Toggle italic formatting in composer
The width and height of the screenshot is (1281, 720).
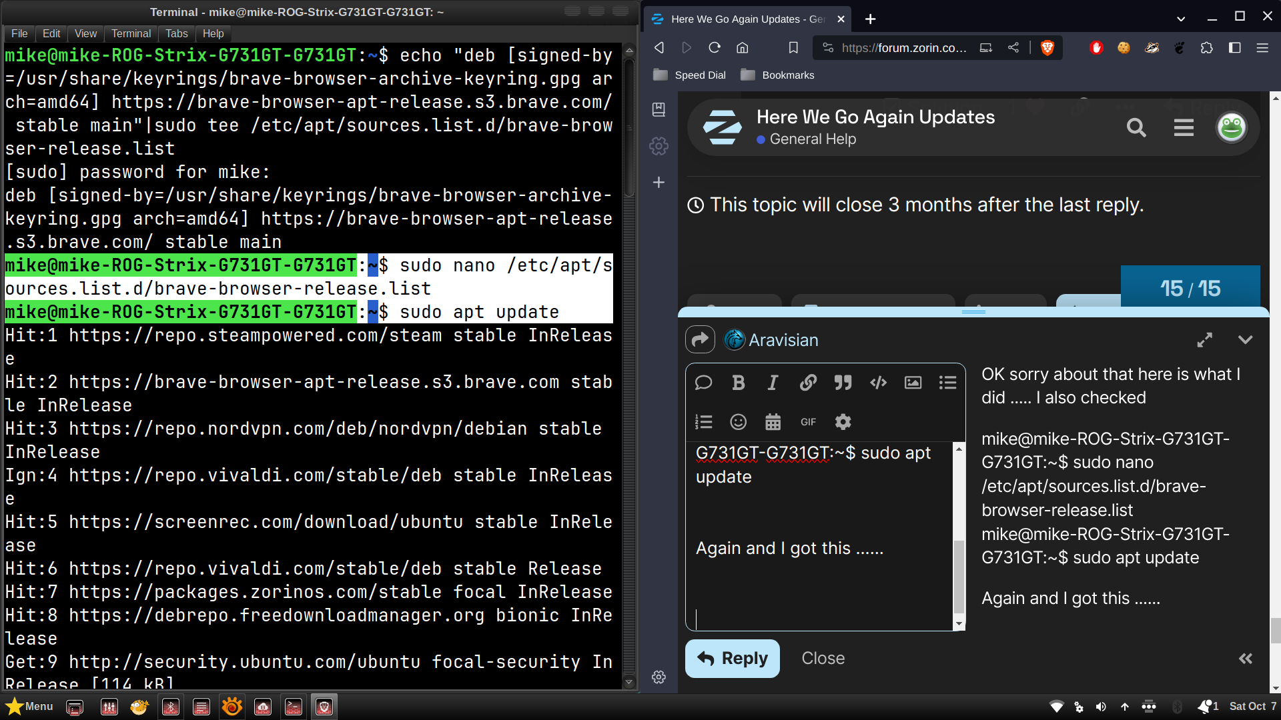tap(773, 383)
